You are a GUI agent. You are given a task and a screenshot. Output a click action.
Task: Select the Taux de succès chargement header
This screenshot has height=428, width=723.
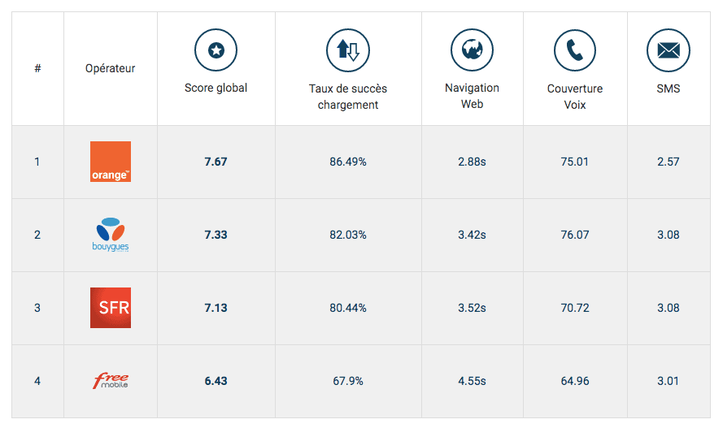[347, 97]
